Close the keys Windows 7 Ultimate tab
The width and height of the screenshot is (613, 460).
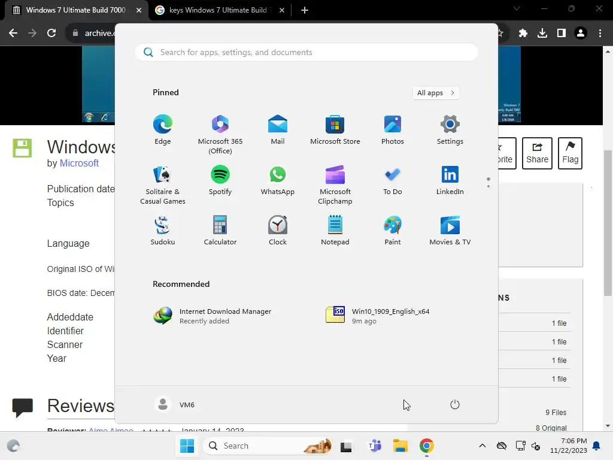click(x=282, y=10)
